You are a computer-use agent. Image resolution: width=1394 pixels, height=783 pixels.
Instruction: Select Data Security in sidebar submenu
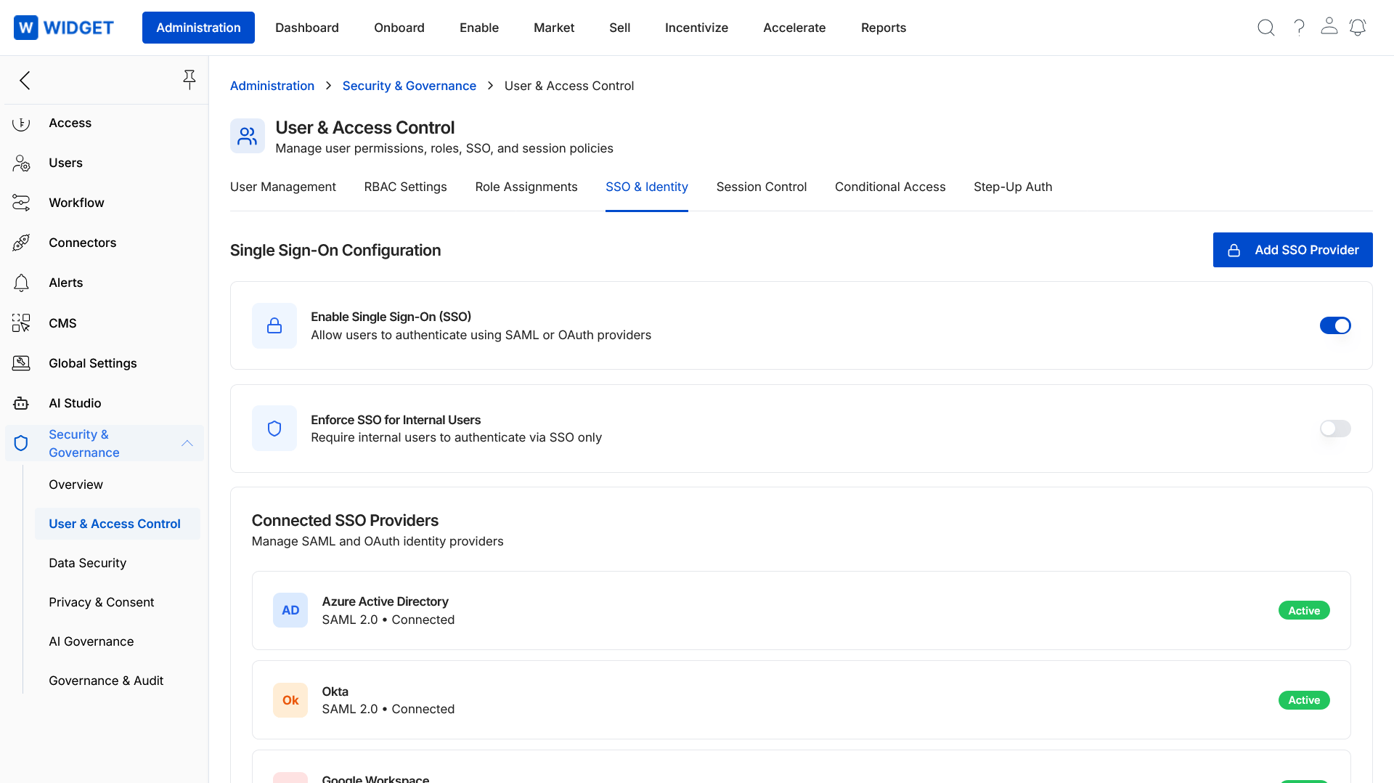pos(87,563)
